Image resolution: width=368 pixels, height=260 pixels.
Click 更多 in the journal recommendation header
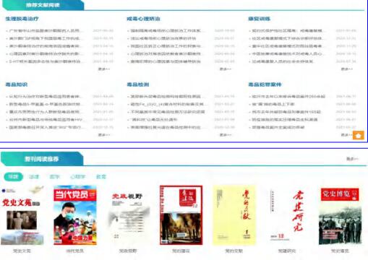click(x=352, y=159)
